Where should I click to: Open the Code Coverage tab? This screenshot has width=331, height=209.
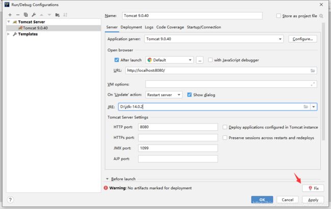[x=170, y=27]
